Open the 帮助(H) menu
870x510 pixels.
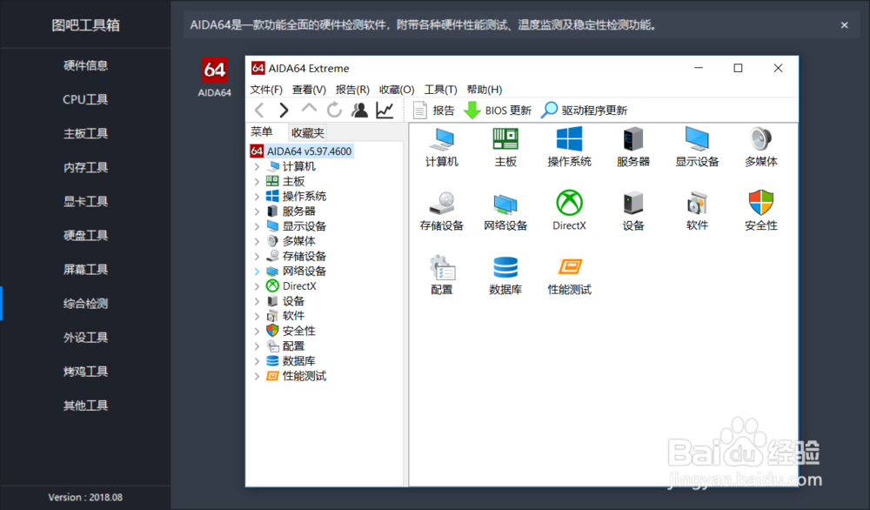click(x=485, y=90)
